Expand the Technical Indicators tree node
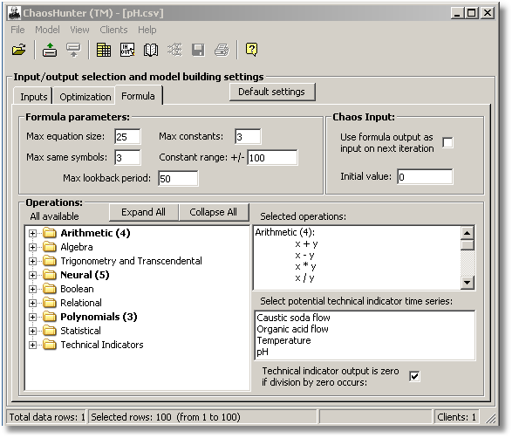The width and height of the screenshot is (512, 438). (x=32, y=346)
